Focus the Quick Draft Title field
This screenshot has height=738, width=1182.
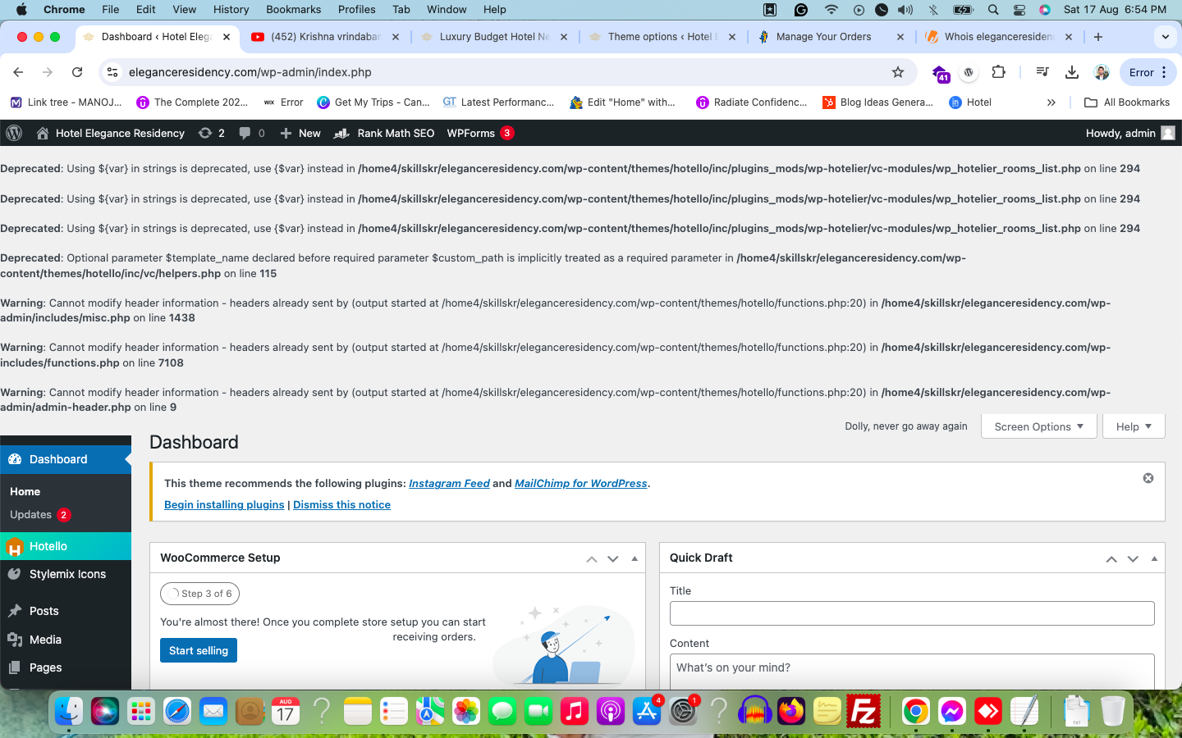tap(912, 613)
